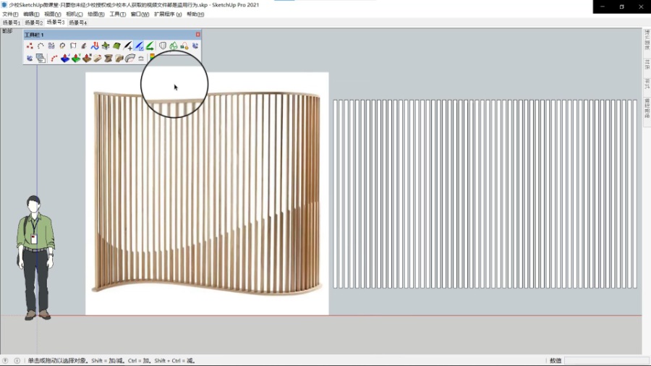Click the grid array icon in toolbar

51,46
